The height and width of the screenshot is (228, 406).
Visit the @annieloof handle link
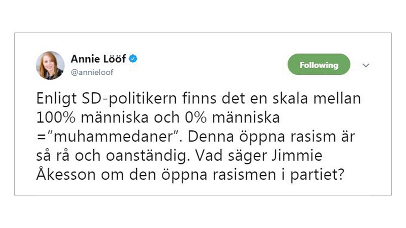click(92, 72)
